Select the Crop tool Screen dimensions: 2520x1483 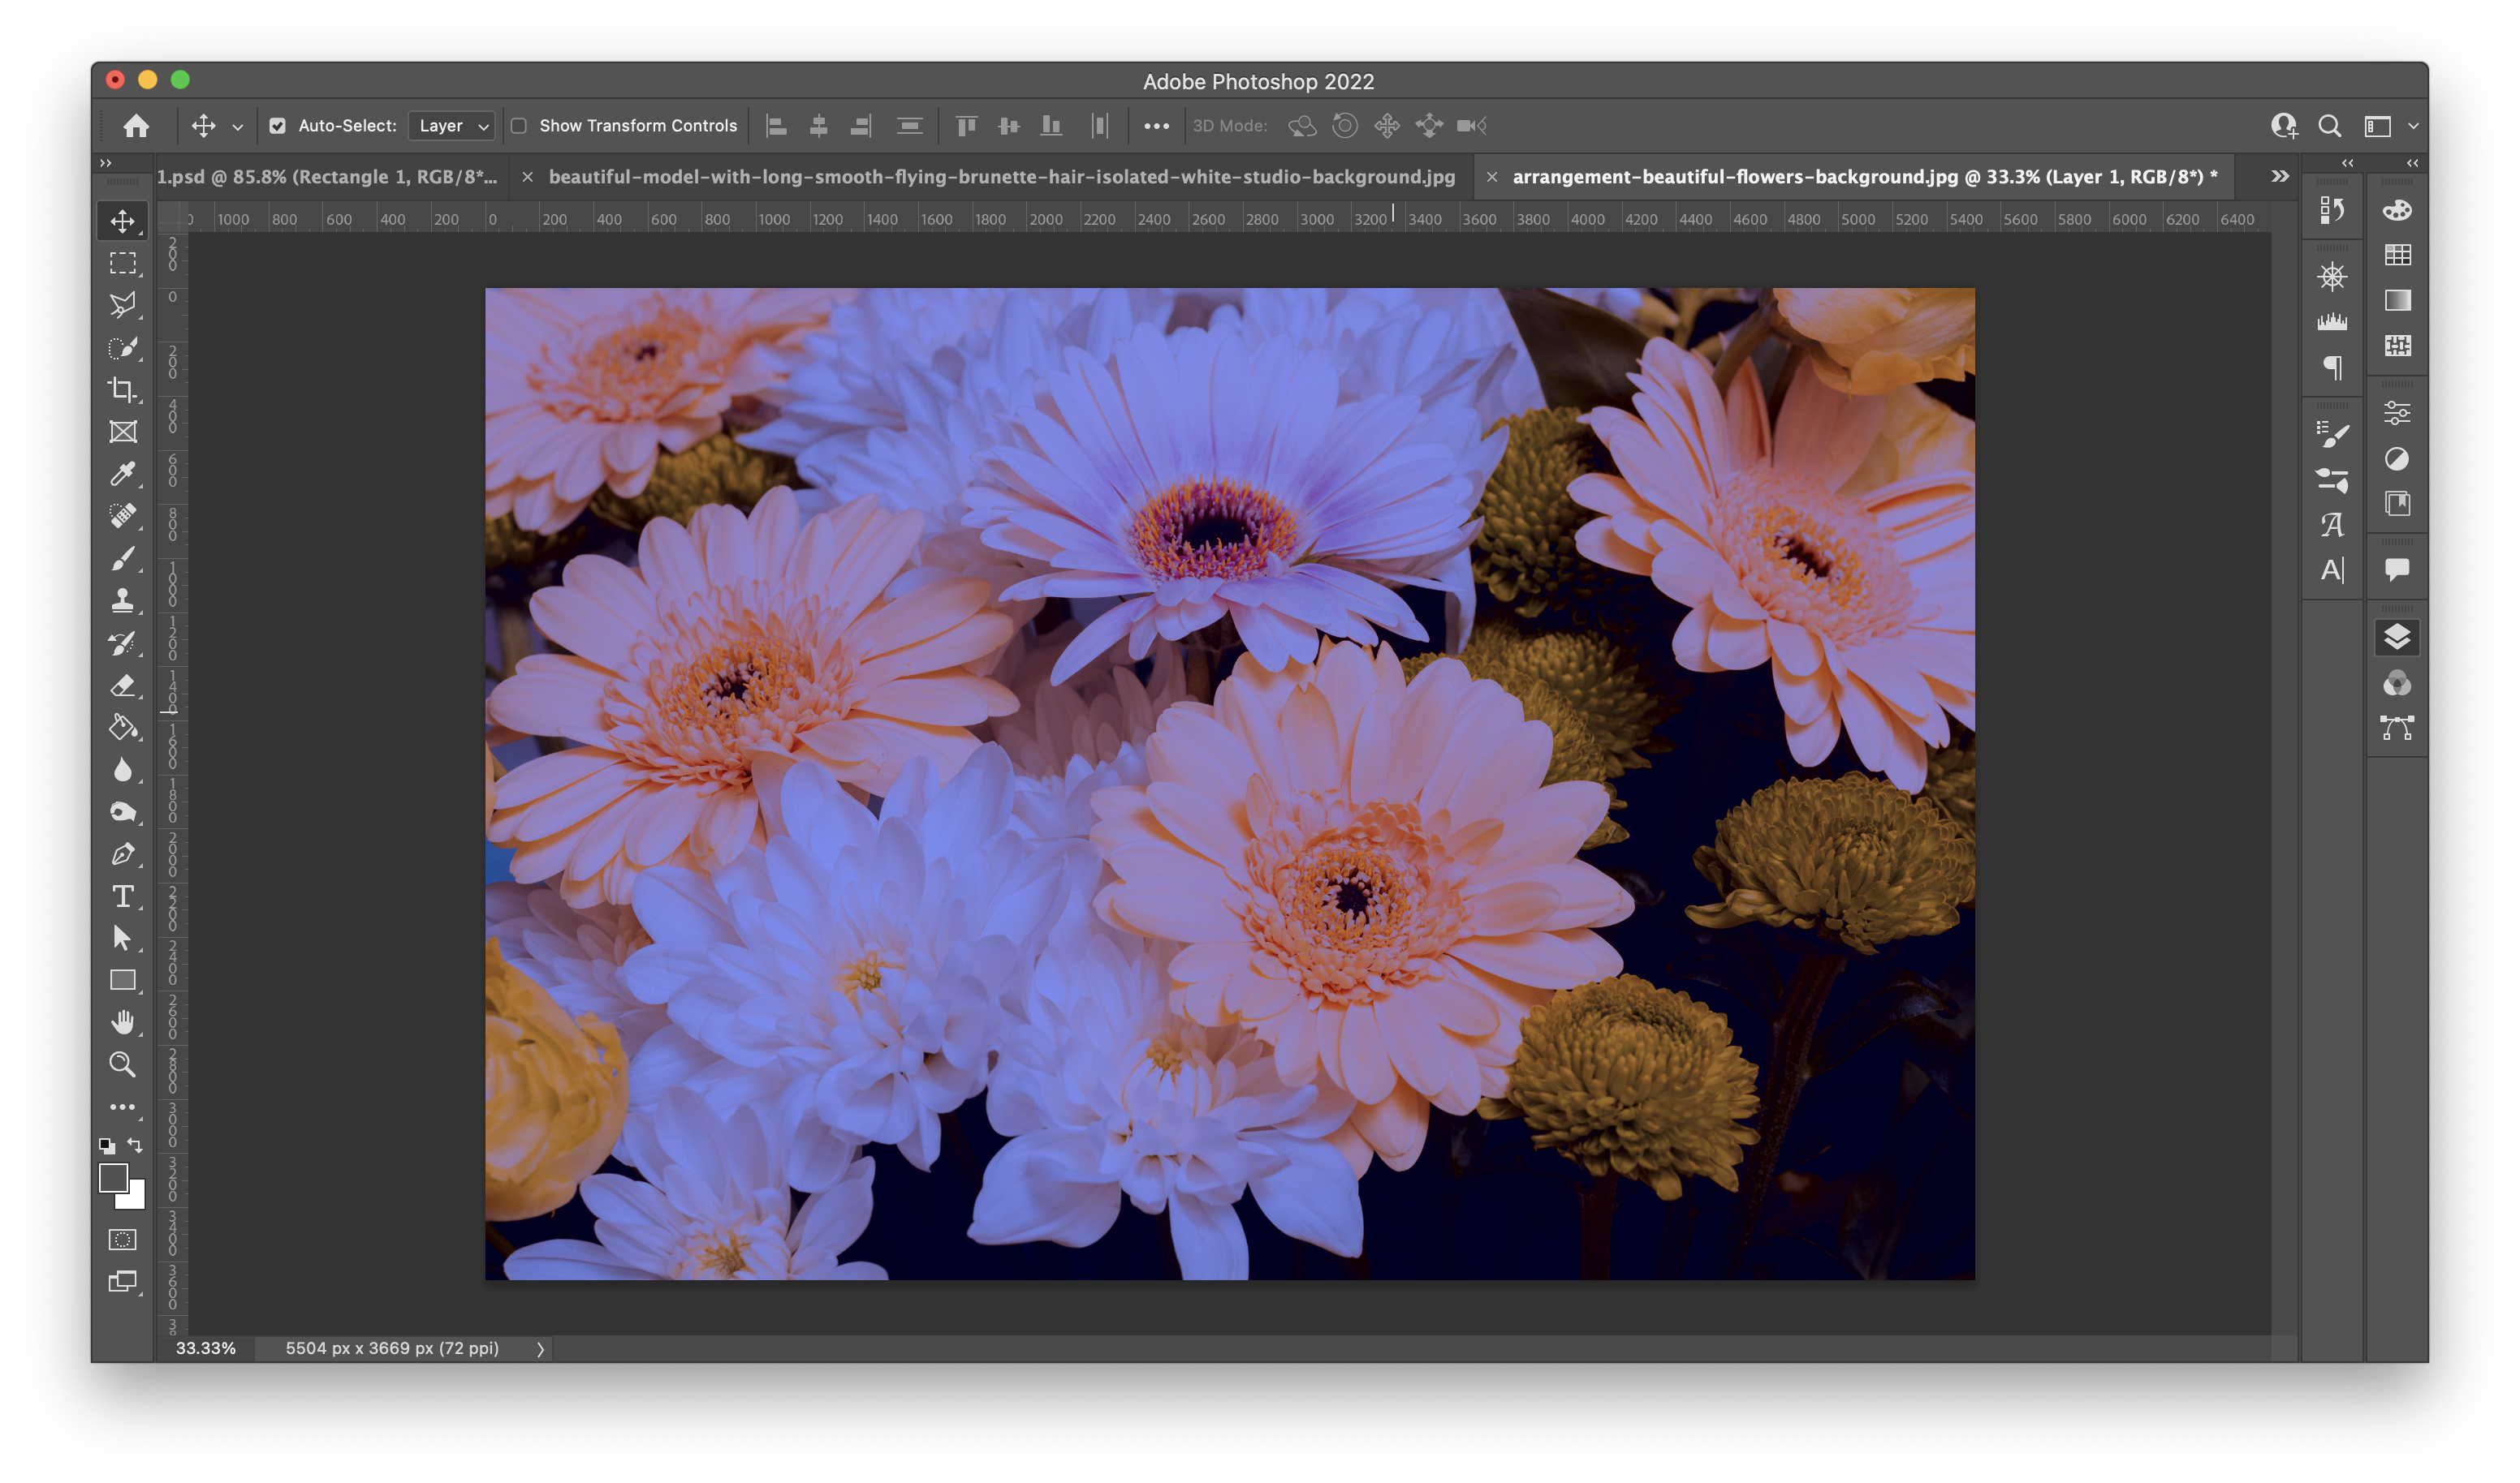tap(122, 389)
